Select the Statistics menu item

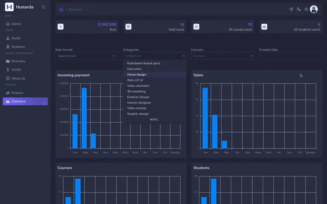click(x=25, y=101)
